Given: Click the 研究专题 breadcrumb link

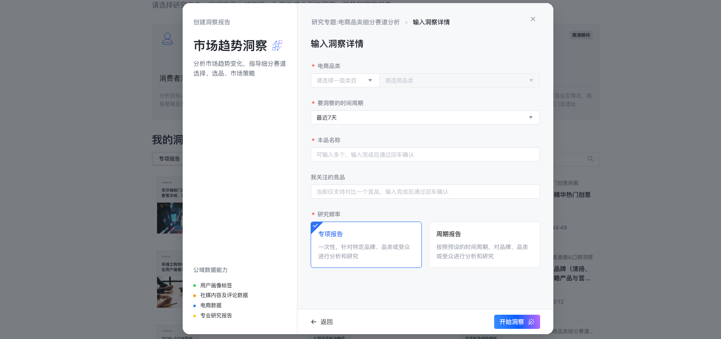Looking at the screenshot, I should (x=355, y=22).
